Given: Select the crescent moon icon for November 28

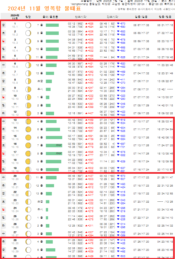Looking at the screenshot, I should 28,242.
